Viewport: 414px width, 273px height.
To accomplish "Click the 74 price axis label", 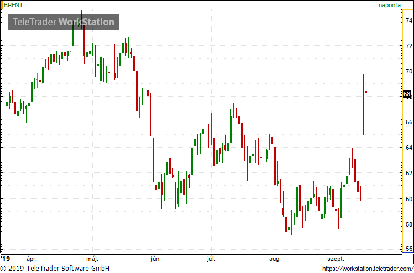I will click(x=409, y=20).
